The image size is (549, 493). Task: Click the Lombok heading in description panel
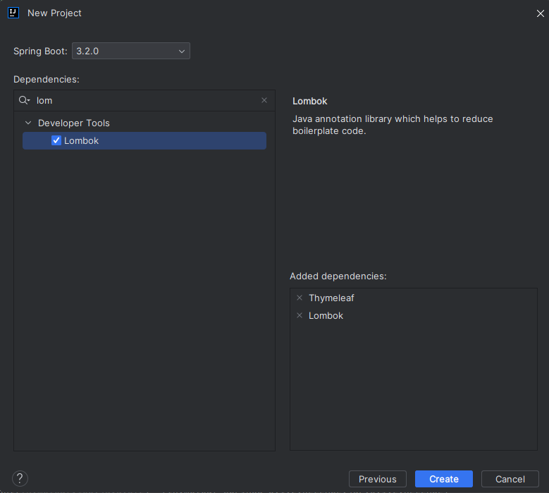[x=310, y=102]
